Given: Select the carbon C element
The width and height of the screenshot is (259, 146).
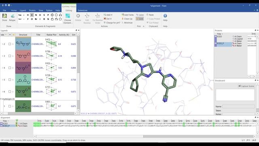Looking at the screenshot, I should (x=32, y=15).
